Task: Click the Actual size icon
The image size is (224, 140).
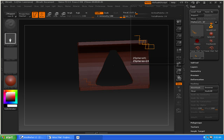Action: [179, 36]
